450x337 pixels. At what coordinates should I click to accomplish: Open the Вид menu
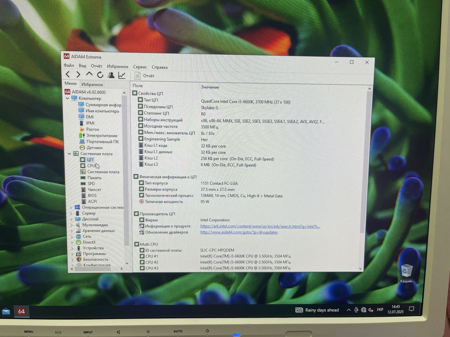pos(82,66)
